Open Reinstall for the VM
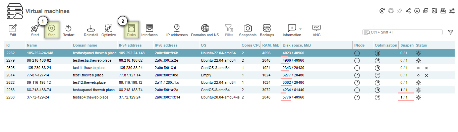The width and height of the screenshot is (458, 132). coord(91,30)
